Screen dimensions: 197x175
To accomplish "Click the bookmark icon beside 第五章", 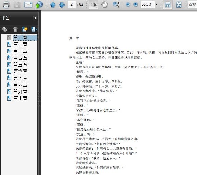I will (x=9, y=65).
